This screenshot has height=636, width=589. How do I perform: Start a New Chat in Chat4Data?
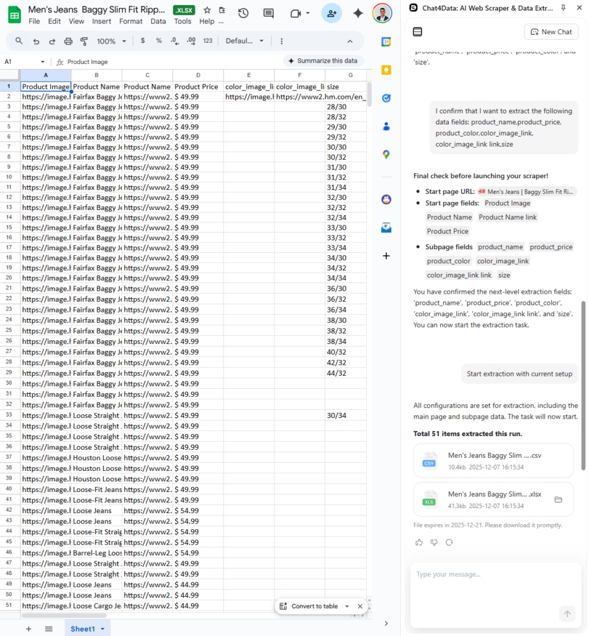[551, 32]
